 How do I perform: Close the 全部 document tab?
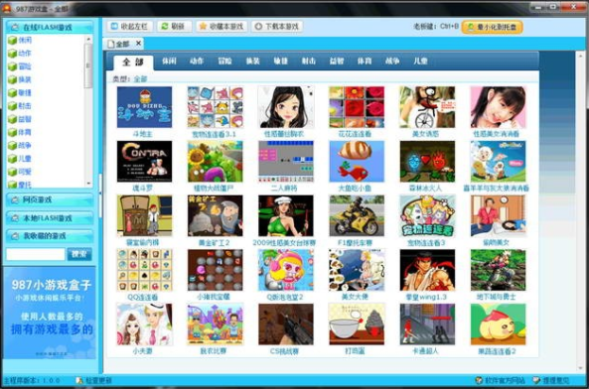[x=138, y=44]
